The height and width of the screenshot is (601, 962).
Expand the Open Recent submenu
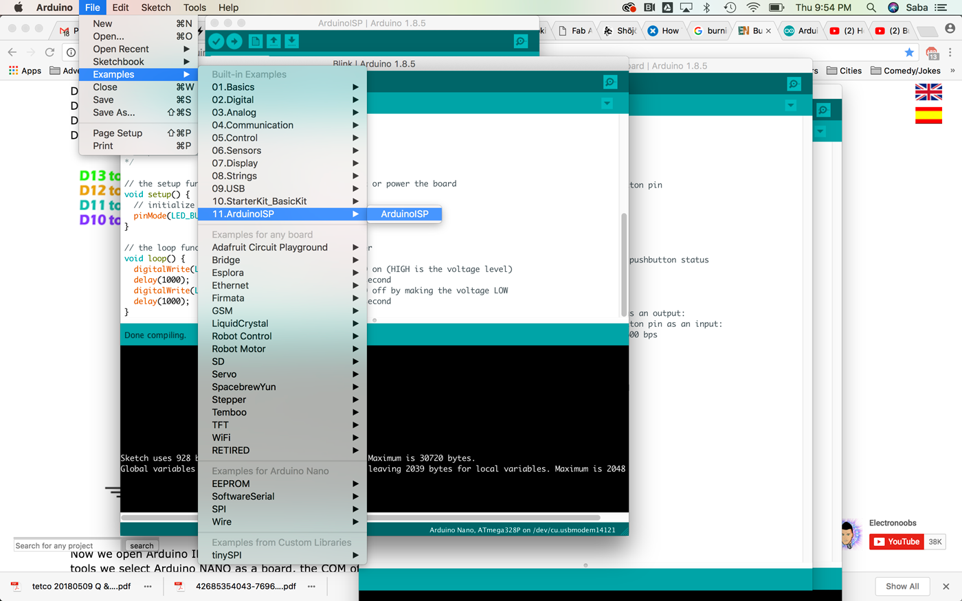coord(138,49)
